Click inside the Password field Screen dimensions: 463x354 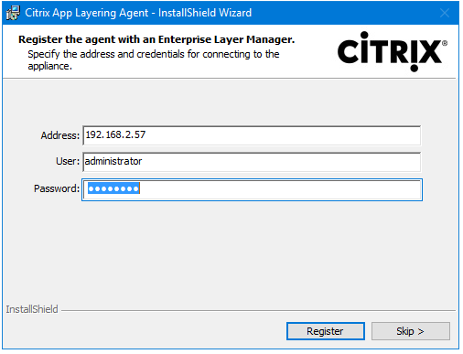pyautogui.click(x=252, y=189)
